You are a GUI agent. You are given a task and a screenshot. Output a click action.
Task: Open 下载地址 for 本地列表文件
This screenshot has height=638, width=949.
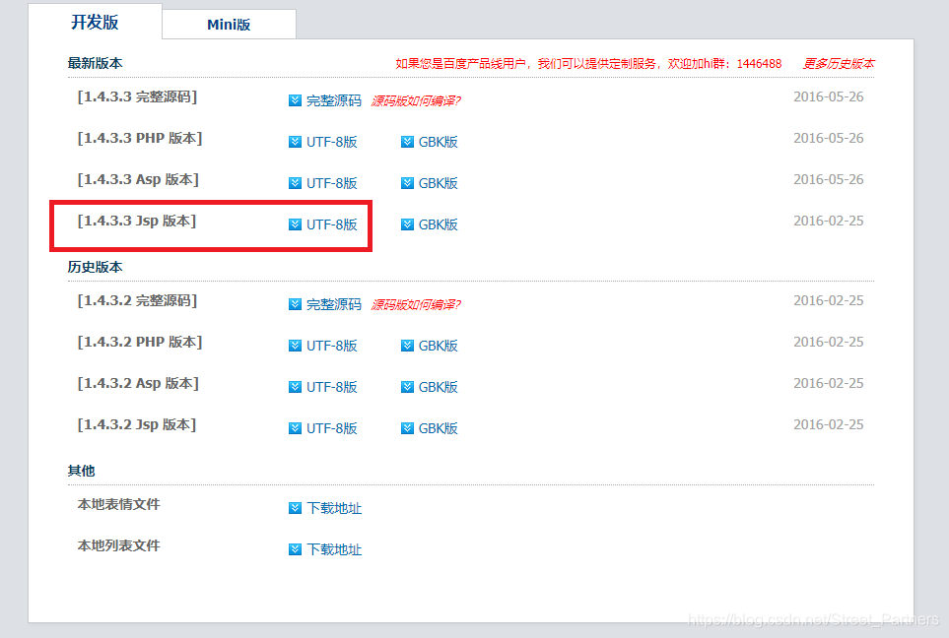pos(333,549)
